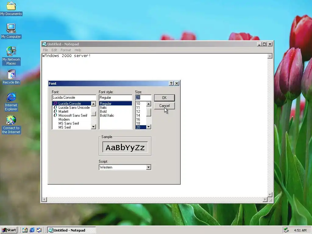Select size 10 in size list
Viewport: 312px width, 234px height.
[x=141, y=104]
